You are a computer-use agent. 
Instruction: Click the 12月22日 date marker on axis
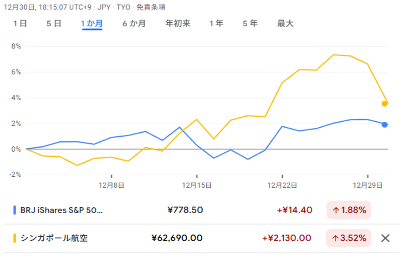(282, 185)
